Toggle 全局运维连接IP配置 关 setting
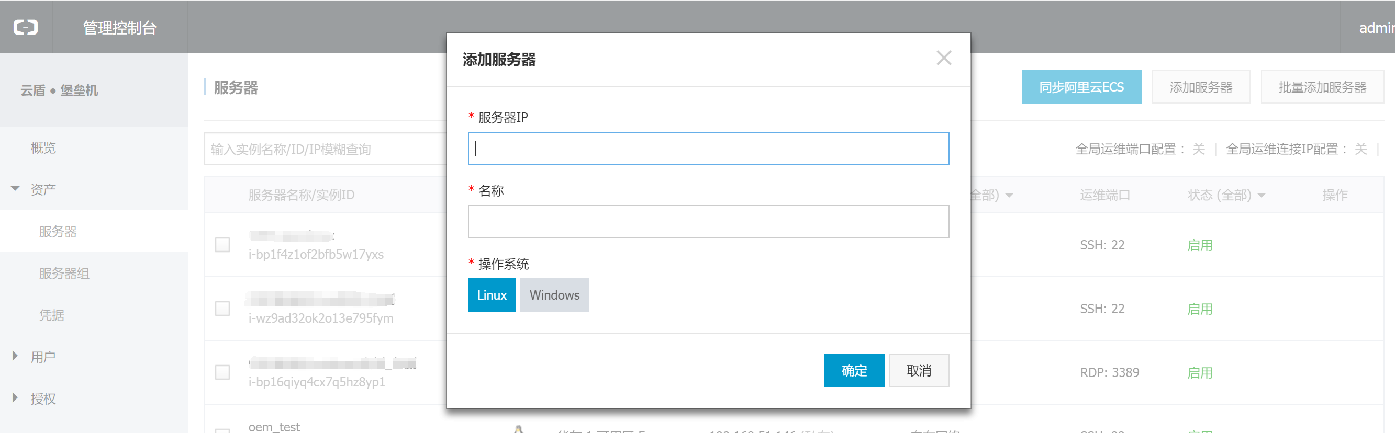The width and height of the screenshot is (1395, 433). [x=1361, y=149]
